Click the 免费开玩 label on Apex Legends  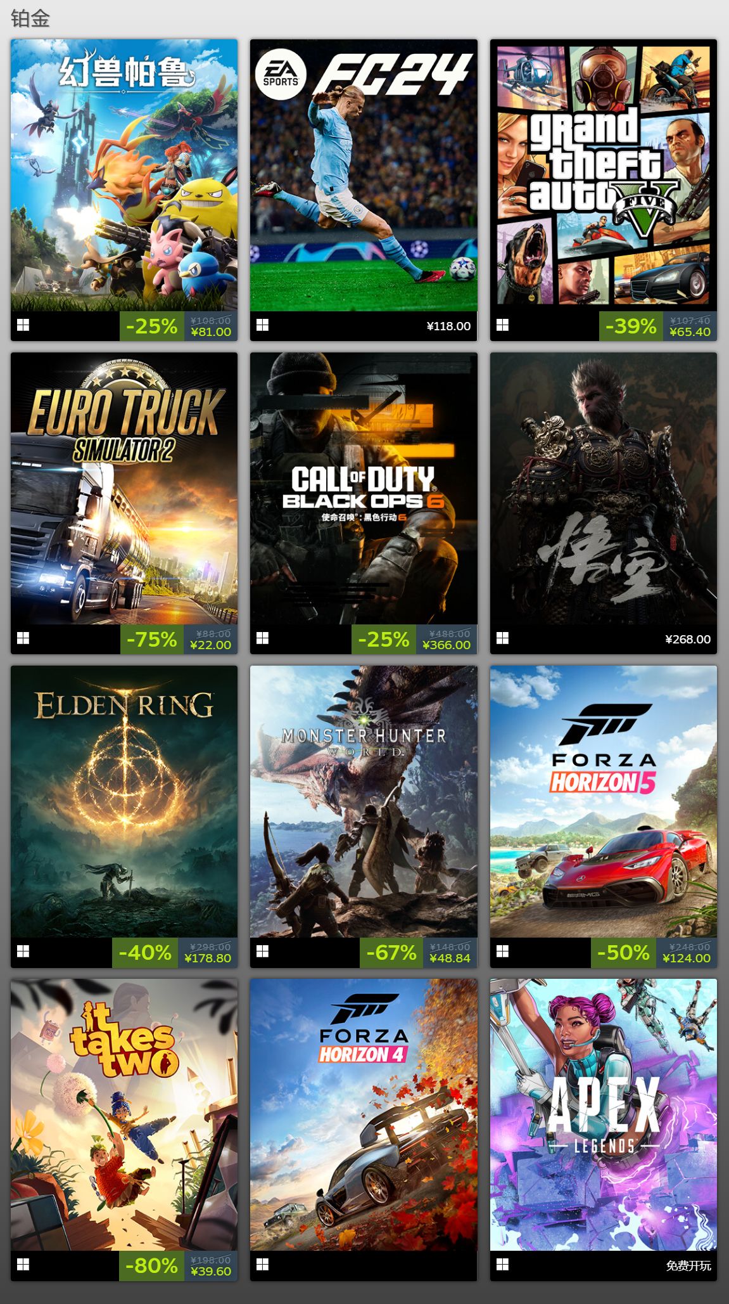(688, 1265)
